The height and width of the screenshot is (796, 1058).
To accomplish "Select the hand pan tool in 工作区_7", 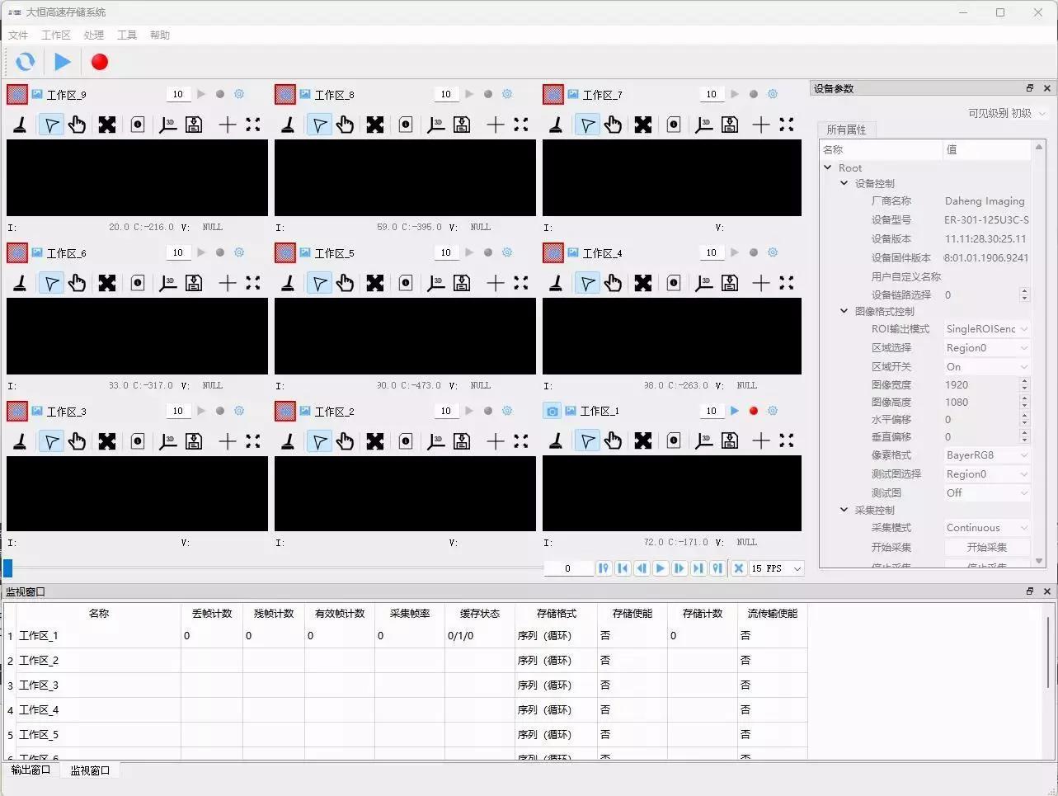I will point(613,125).
